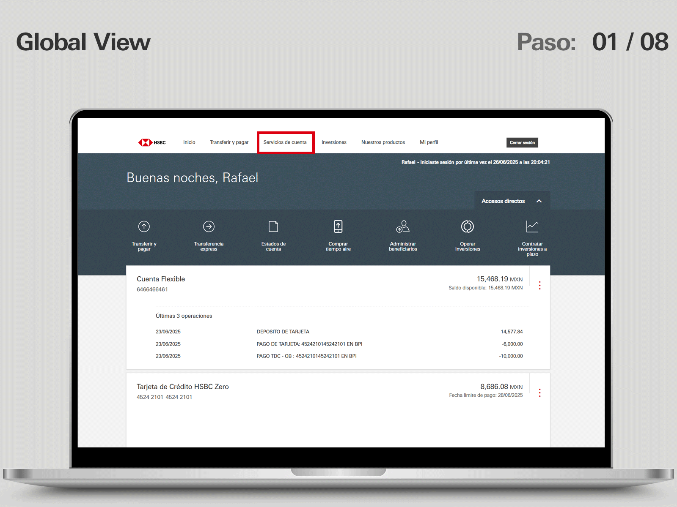
Task: Click the DEPOSITO DE TARJETA transaction row
Action: [283, 332]
